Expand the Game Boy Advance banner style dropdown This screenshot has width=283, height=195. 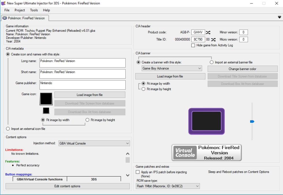pos(172,68)
